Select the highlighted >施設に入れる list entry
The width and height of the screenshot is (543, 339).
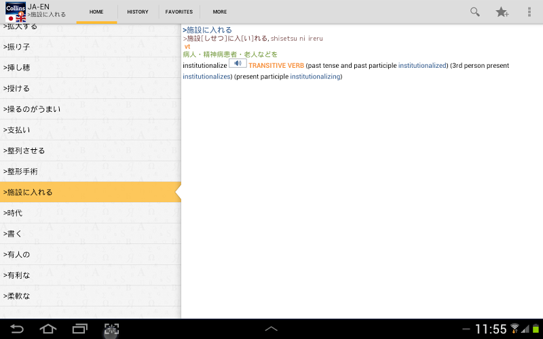pyautogui.click(x=90, y=192)
